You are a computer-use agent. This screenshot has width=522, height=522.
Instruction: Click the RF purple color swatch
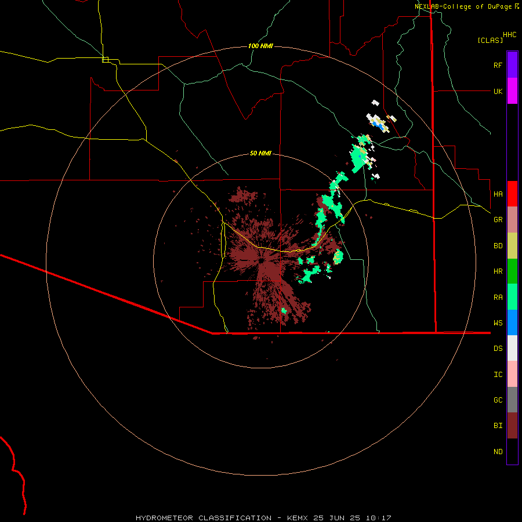click(x=512, y=65)
